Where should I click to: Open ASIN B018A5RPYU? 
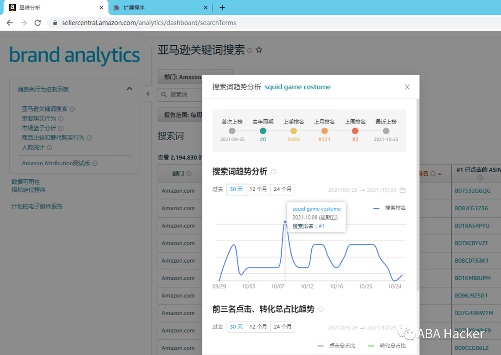point(472,226)
